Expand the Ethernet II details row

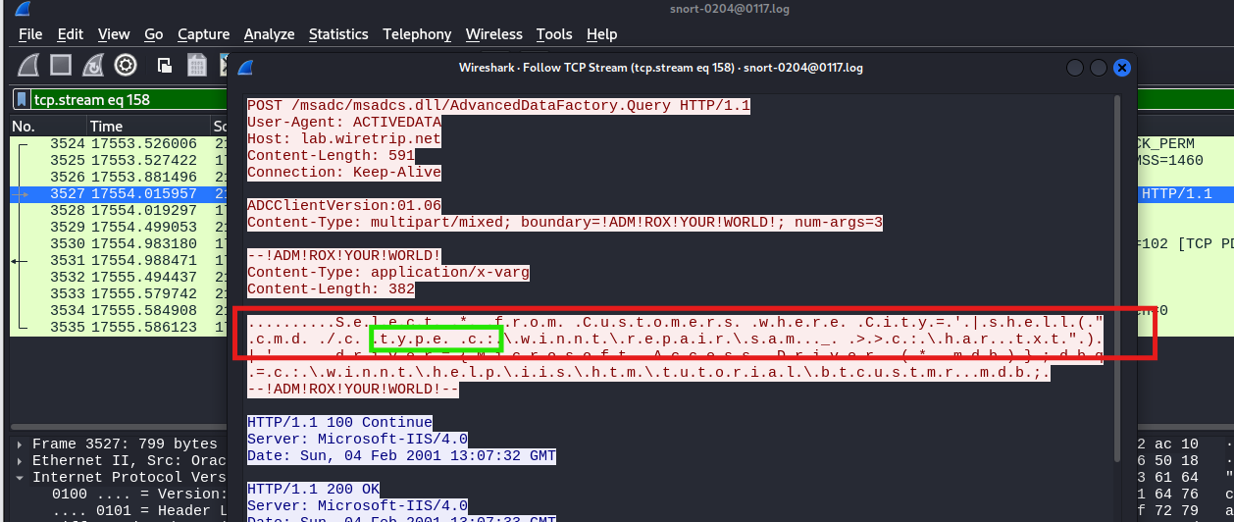tap(20, 460)
